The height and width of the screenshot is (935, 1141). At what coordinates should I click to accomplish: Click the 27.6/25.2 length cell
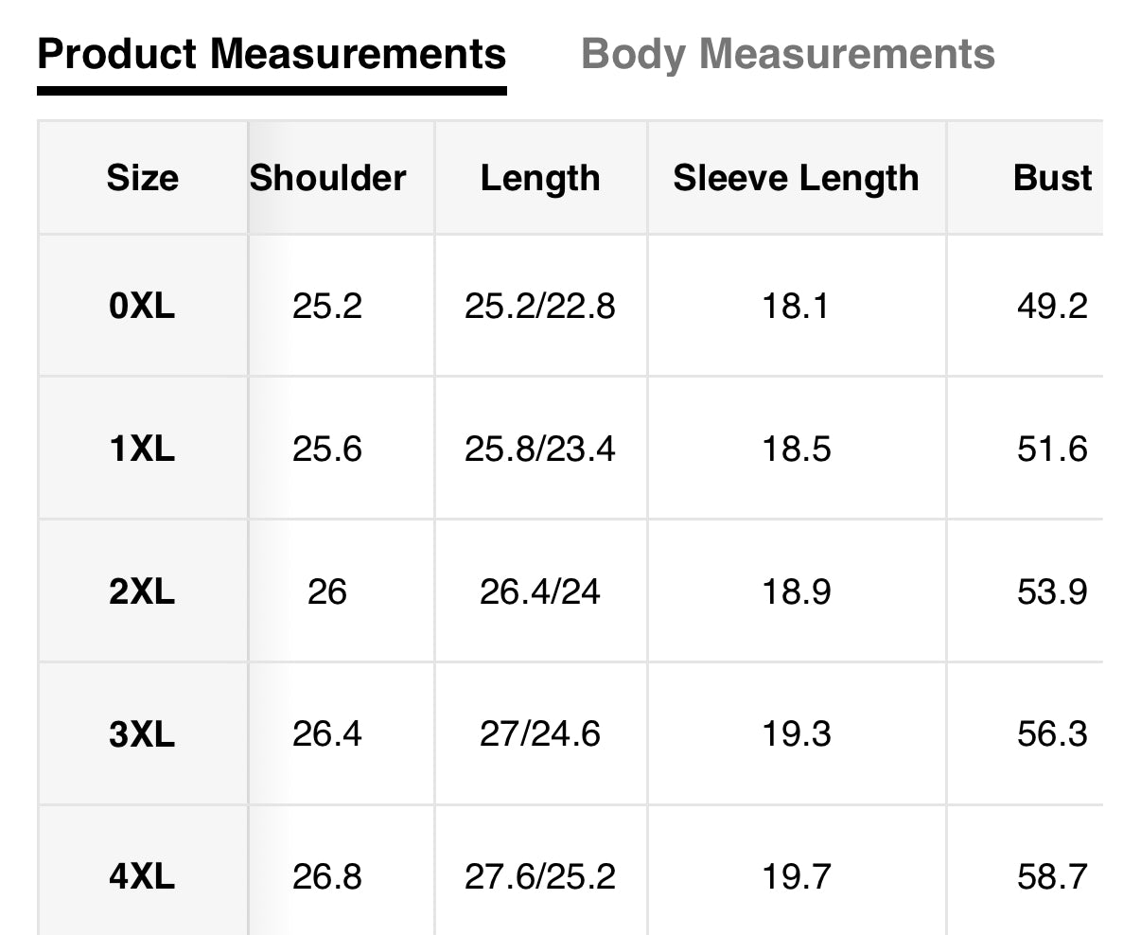point(539,876)
